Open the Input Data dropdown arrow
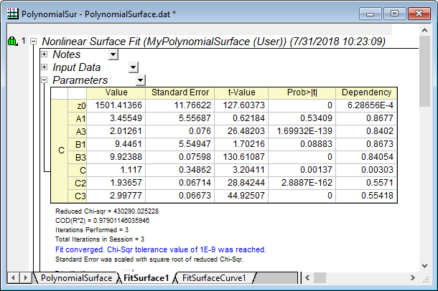The image size is (438, 291). pyautogui.click(x=134, y=67)
